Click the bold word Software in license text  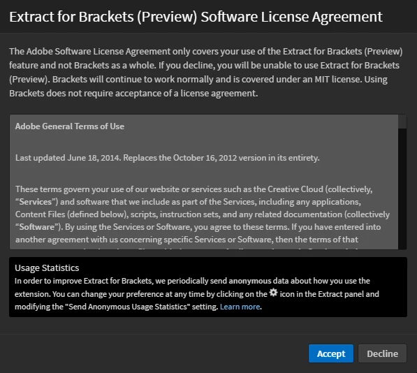[x=37, y=227]
